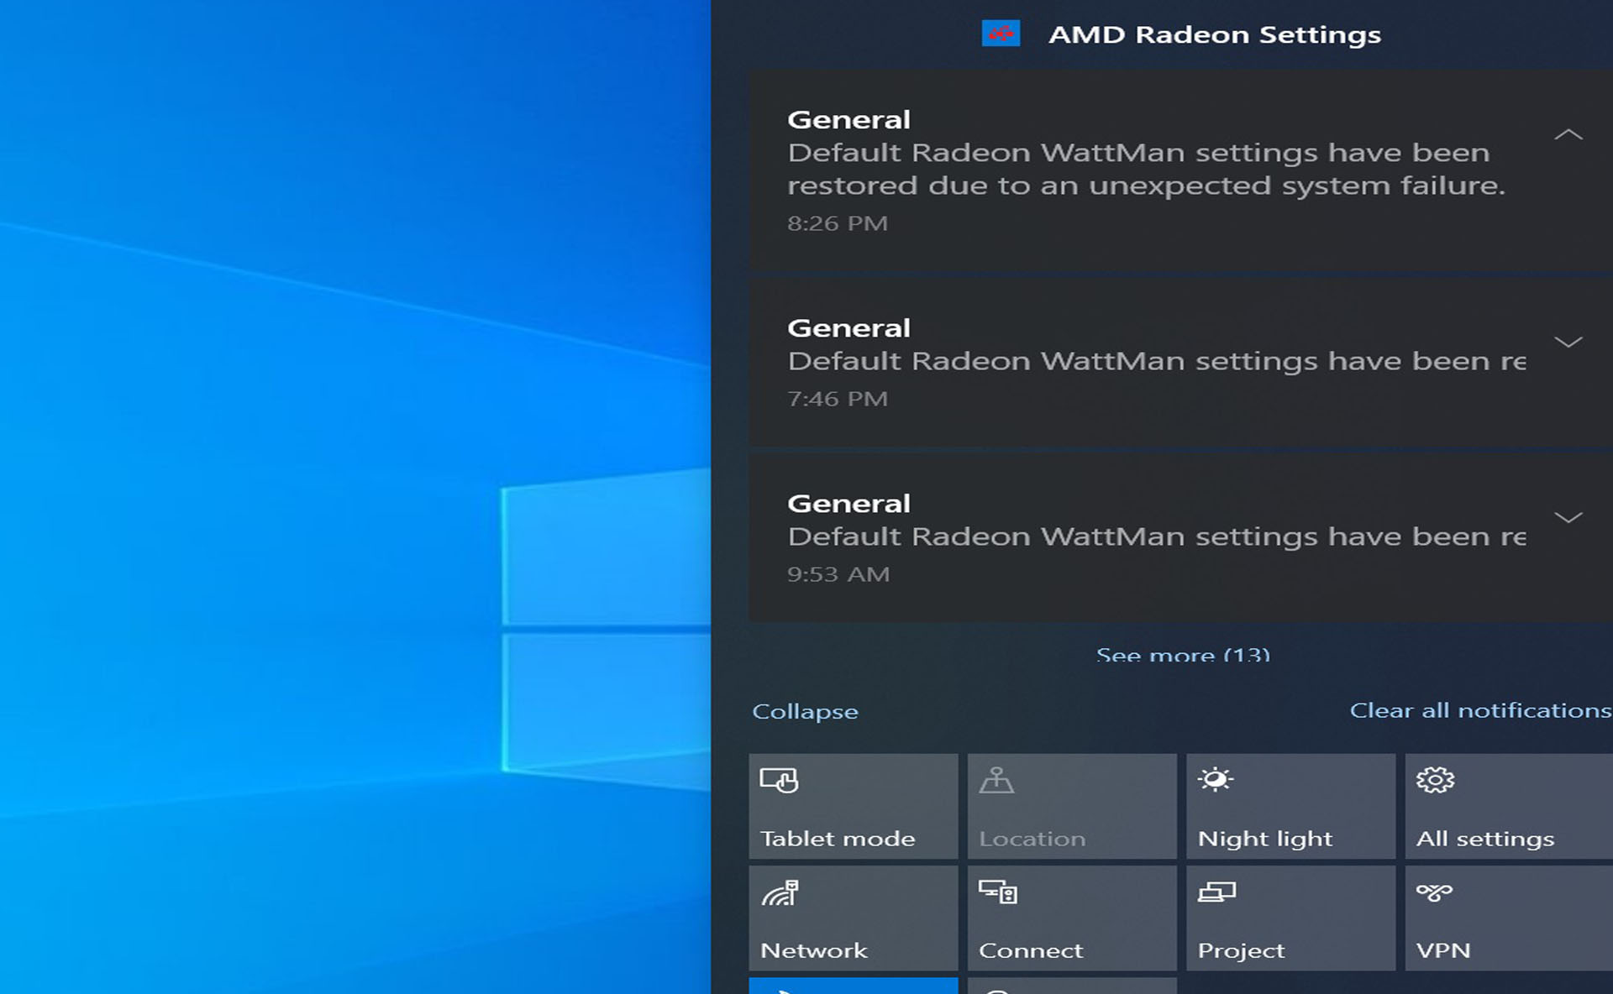The image size is (1613, 994).
Task: Toggle the Night light tile
Action: pos(1290,806)
